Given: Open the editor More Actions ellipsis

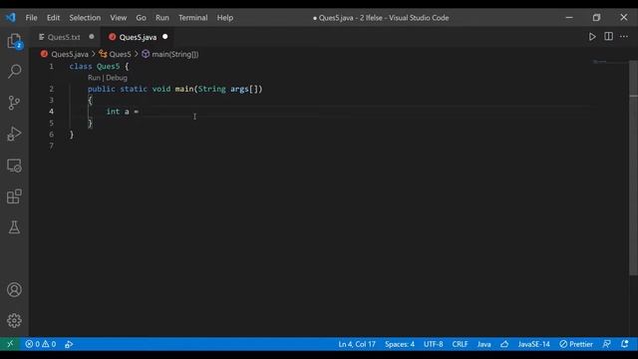Looking at the screenshot, I should pos(624,37).
